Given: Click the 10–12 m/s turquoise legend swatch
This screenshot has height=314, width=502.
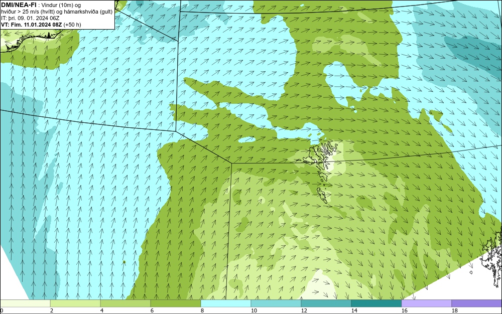Looking at the screenshot, I should 276,303.
